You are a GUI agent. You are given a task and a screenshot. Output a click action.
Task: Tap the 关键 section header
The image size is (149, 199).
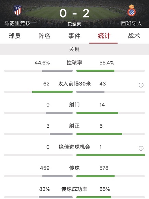[x=75, y=49]
